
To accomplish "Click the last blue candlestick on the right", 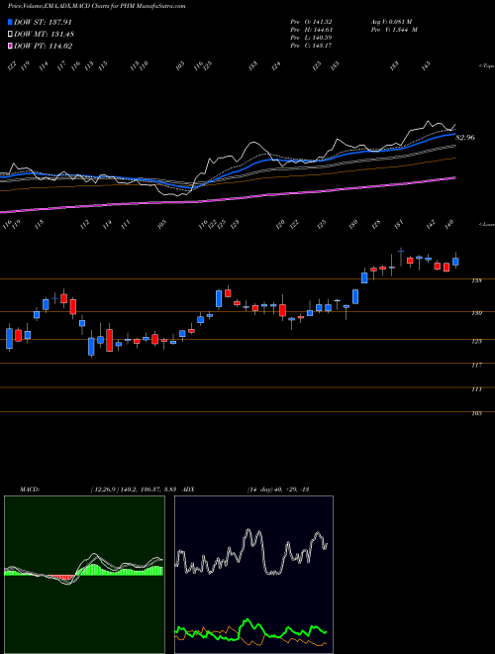I will 455,262.
